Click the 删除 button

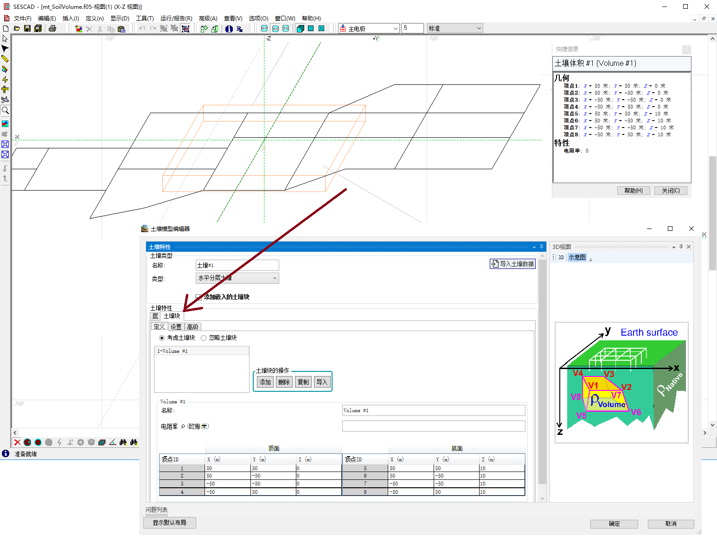284,382
